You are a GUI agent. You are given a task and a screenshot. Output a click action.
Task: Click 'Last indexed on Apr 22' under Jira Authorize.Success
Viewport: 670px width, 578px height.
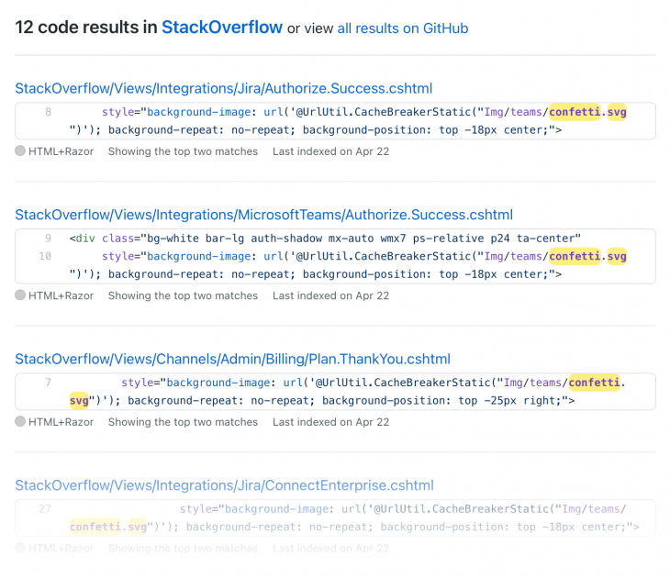click(330, 151)
